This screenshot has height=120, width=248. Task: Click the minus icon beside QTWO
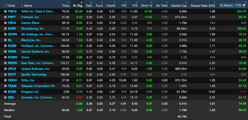5,34
